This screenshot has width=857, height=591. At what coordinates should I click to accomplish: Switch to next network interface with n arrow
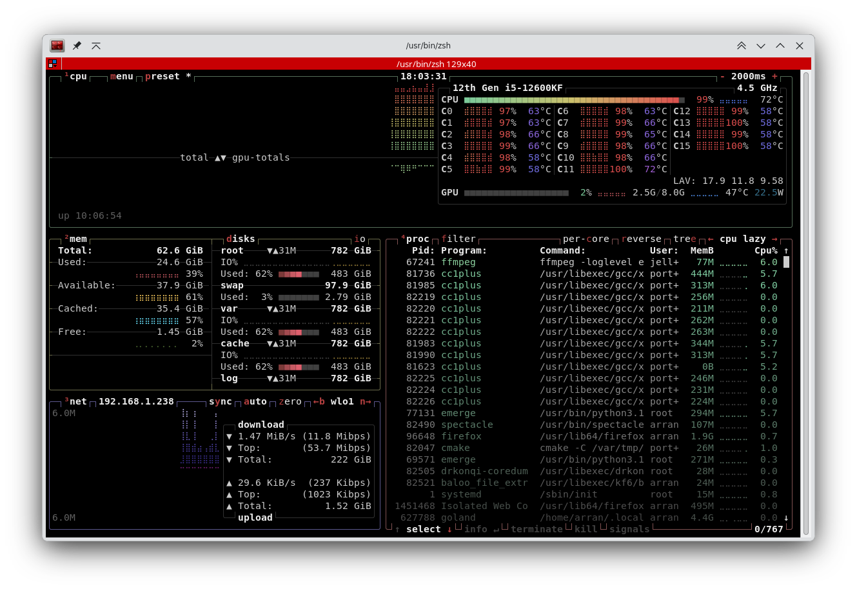coord(366,401)
